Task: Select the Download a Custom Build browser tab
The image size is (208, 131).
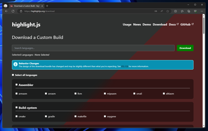Action: [x=27, y=6]
